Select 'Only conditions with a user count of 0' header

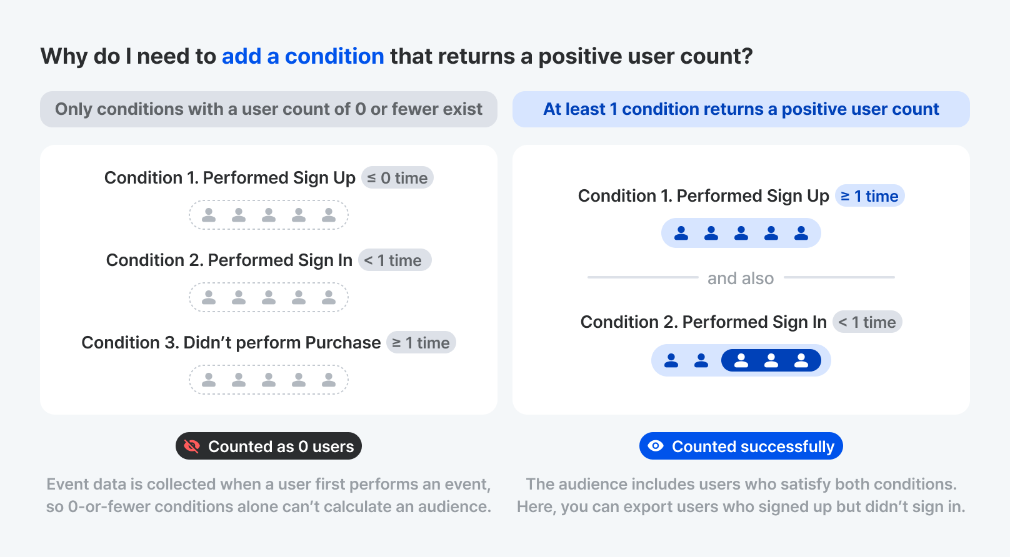269,109
